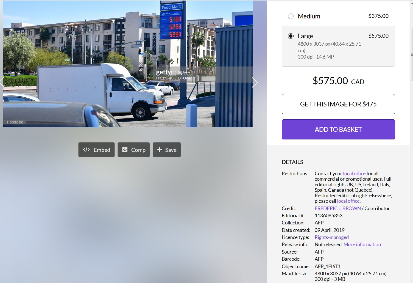Screen dimensions: 413x283
Task: Click the Medium option's $375.00 price
Action: [378, 16]
